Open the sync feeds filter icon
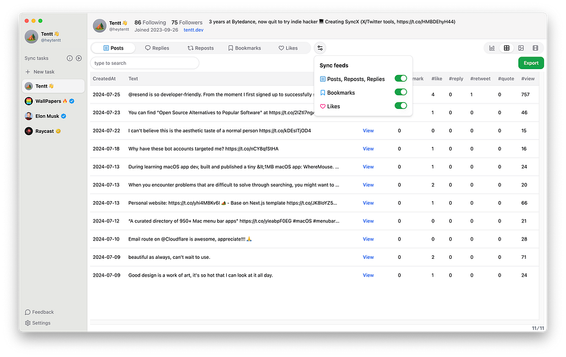 320,48
